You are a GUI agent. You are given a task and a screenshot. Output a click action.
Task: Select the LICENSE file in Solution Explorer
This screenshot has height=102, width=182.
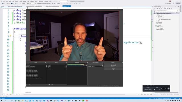tap(160, 24)
